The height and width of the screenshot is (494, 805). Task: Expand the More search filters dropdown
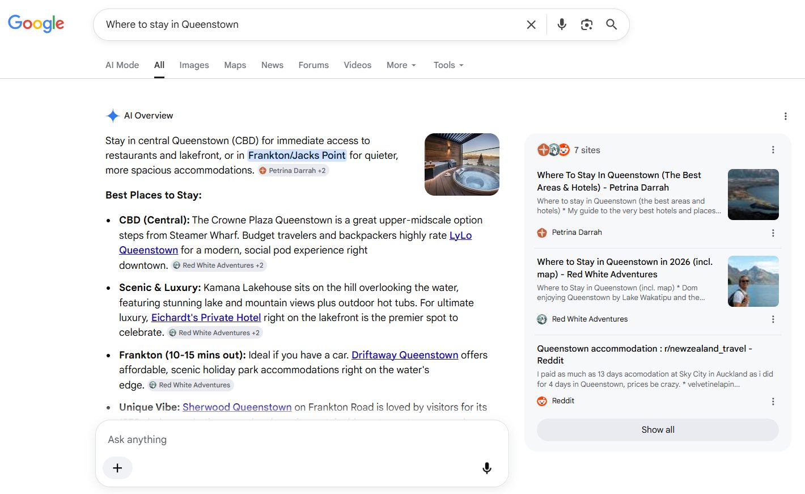[x=401, y=65]
